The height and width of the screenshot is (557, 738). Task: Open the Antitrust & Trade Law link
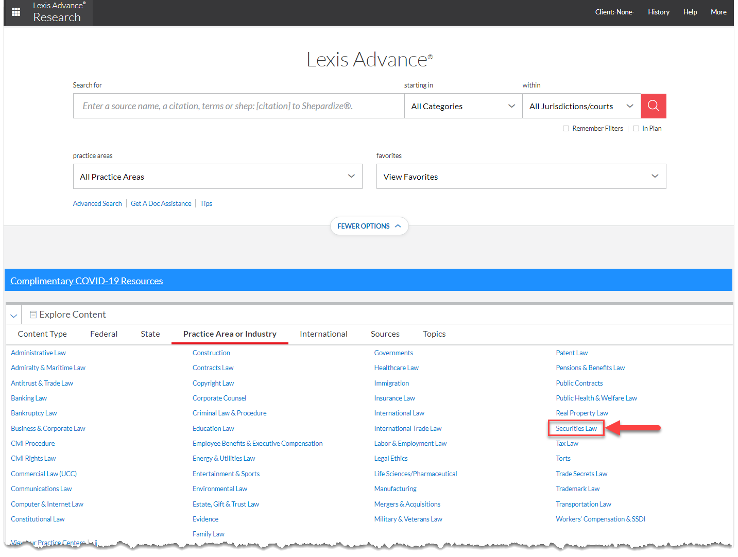click(x=42, y=383)
